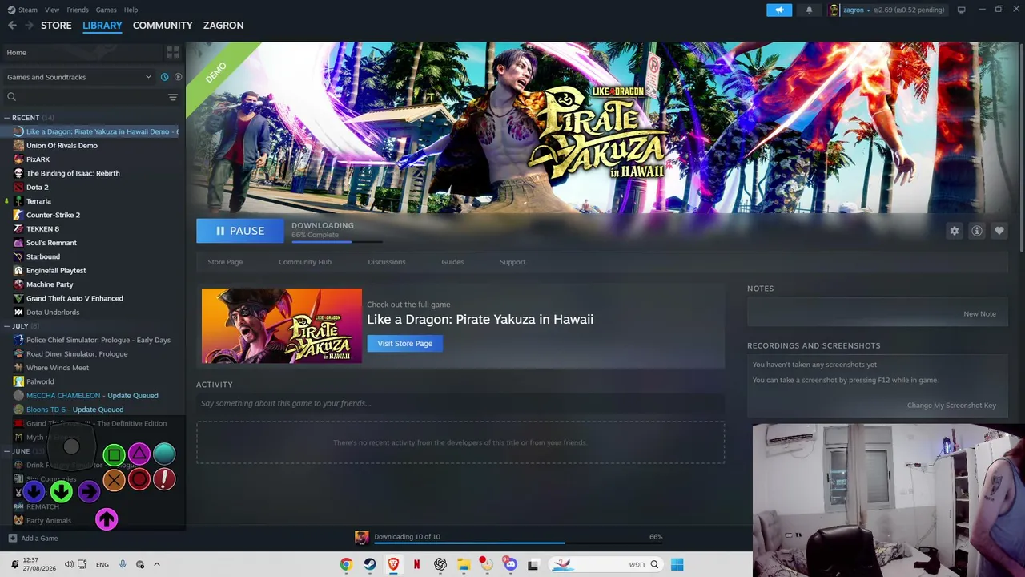This screenshot has width=1025, height=577.
Task: Select Grand Theft Auto V Enhanced
Action: coord(74,298)
